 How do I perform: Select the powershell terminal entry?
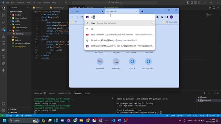206,101
